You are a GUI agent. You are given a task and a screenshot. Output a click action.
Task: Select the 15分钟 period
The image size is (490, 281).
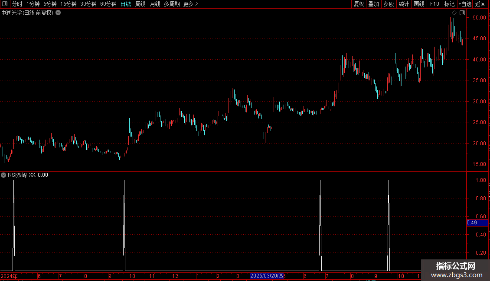pos(68,4)
